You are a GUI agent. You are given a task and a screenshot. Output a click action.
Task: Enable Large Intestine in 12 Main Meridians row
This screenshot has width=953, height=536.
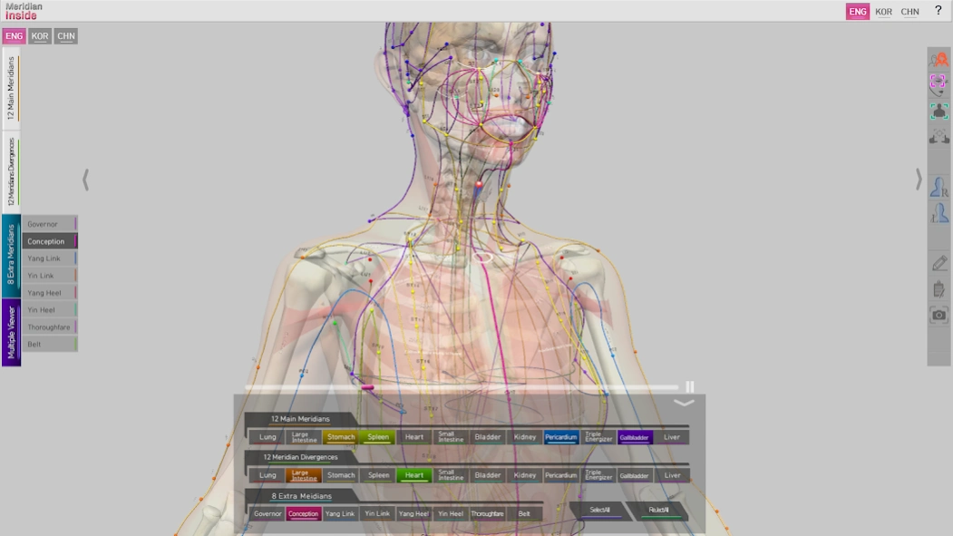(304, 437)
